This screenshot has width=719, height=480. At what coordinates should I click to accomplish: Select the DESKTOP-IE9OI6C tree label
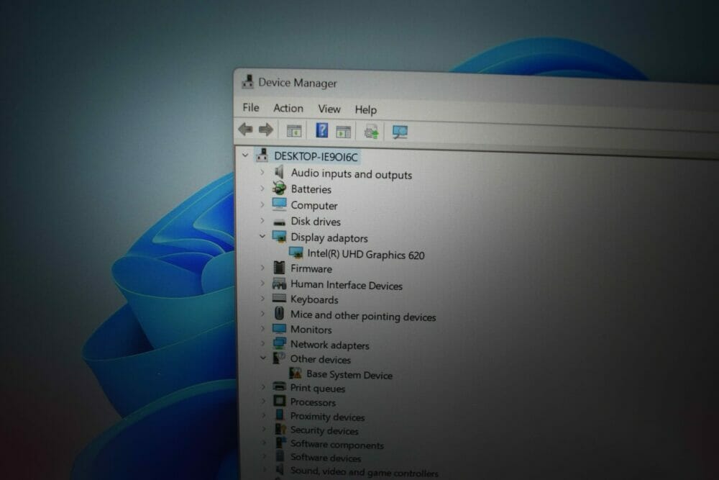point(316,156)
